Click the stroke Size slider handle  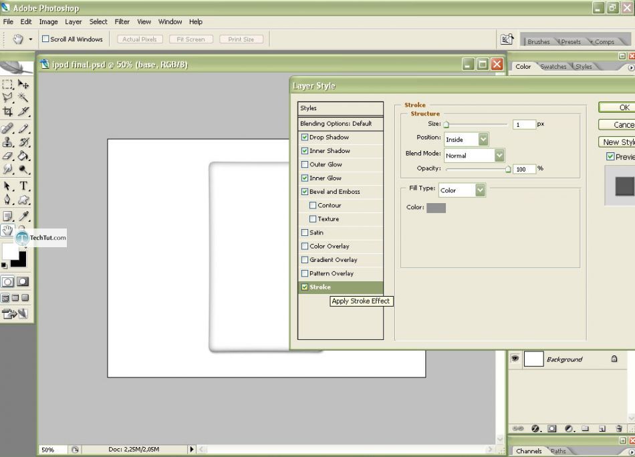pyautogui.click(x=447, y=125)
